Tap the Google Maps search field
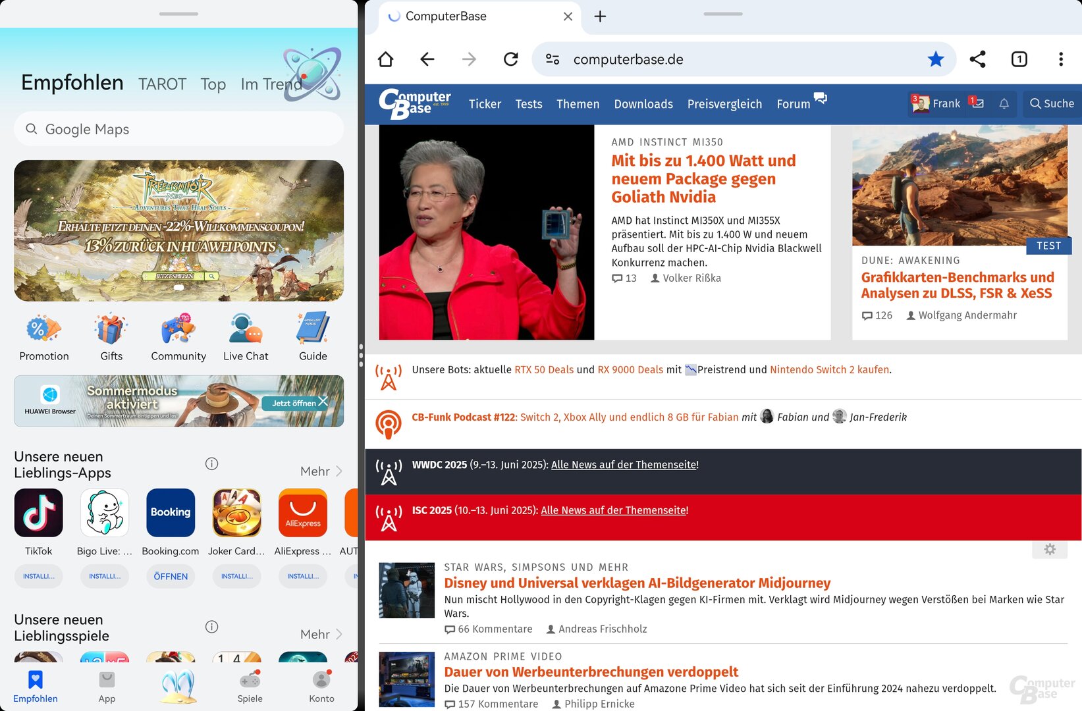Viewport: 1082px width, 711px height. (x=178, y=129)
